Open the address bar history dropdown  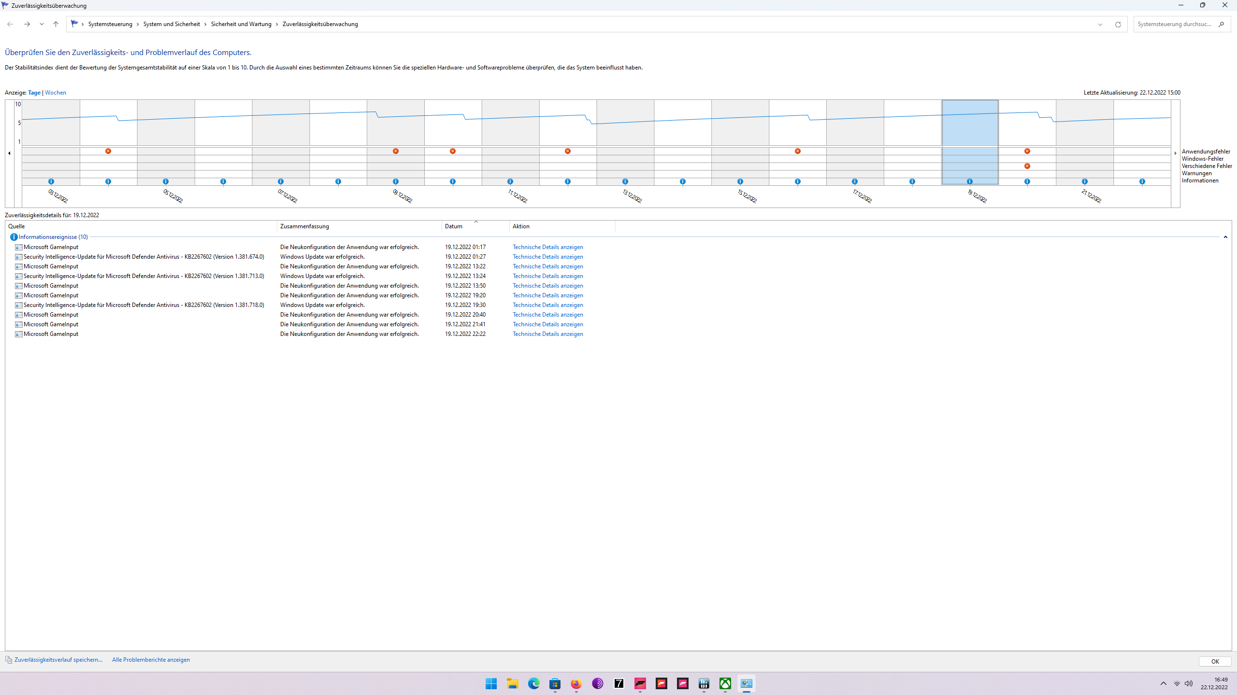[1100, 24]
